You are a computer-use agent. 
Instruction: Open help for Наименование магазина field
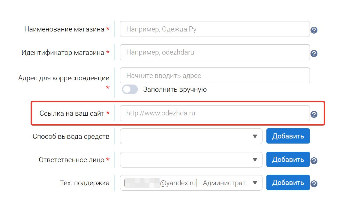tap(314, 30)
